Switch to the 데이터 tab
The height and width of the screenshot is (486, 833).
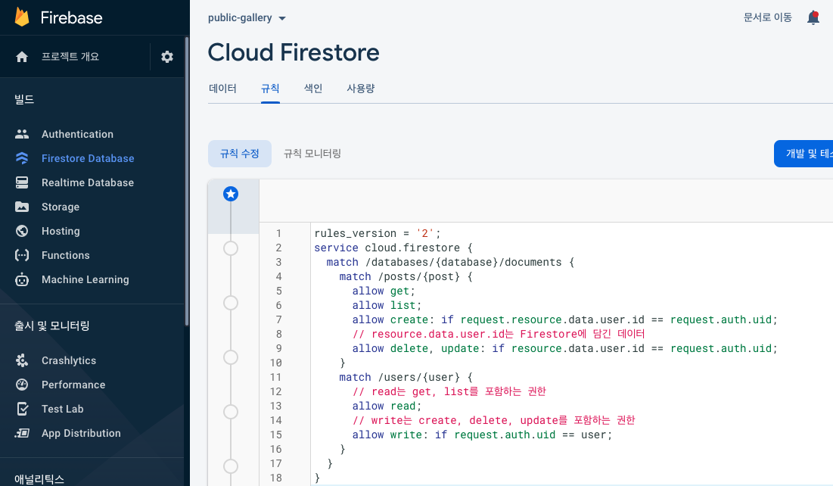(x=222, y=89)
